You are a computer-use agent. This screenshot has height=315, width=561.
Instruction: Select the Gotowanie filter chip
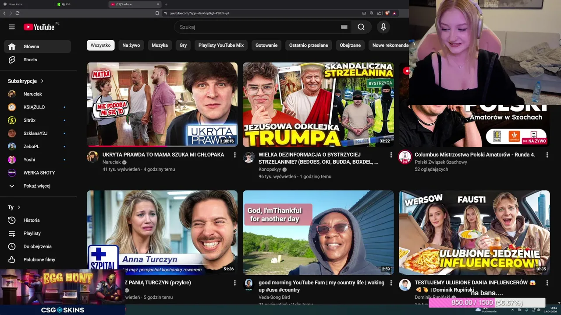pos(266,45)
